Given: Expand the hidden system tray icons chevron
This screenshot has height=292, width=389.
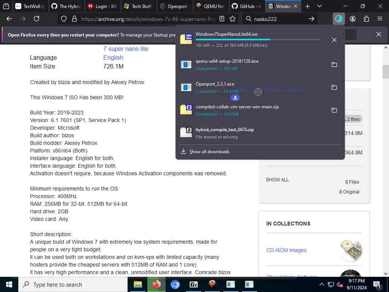Looking at the screenshot, I should pos(321,284).
